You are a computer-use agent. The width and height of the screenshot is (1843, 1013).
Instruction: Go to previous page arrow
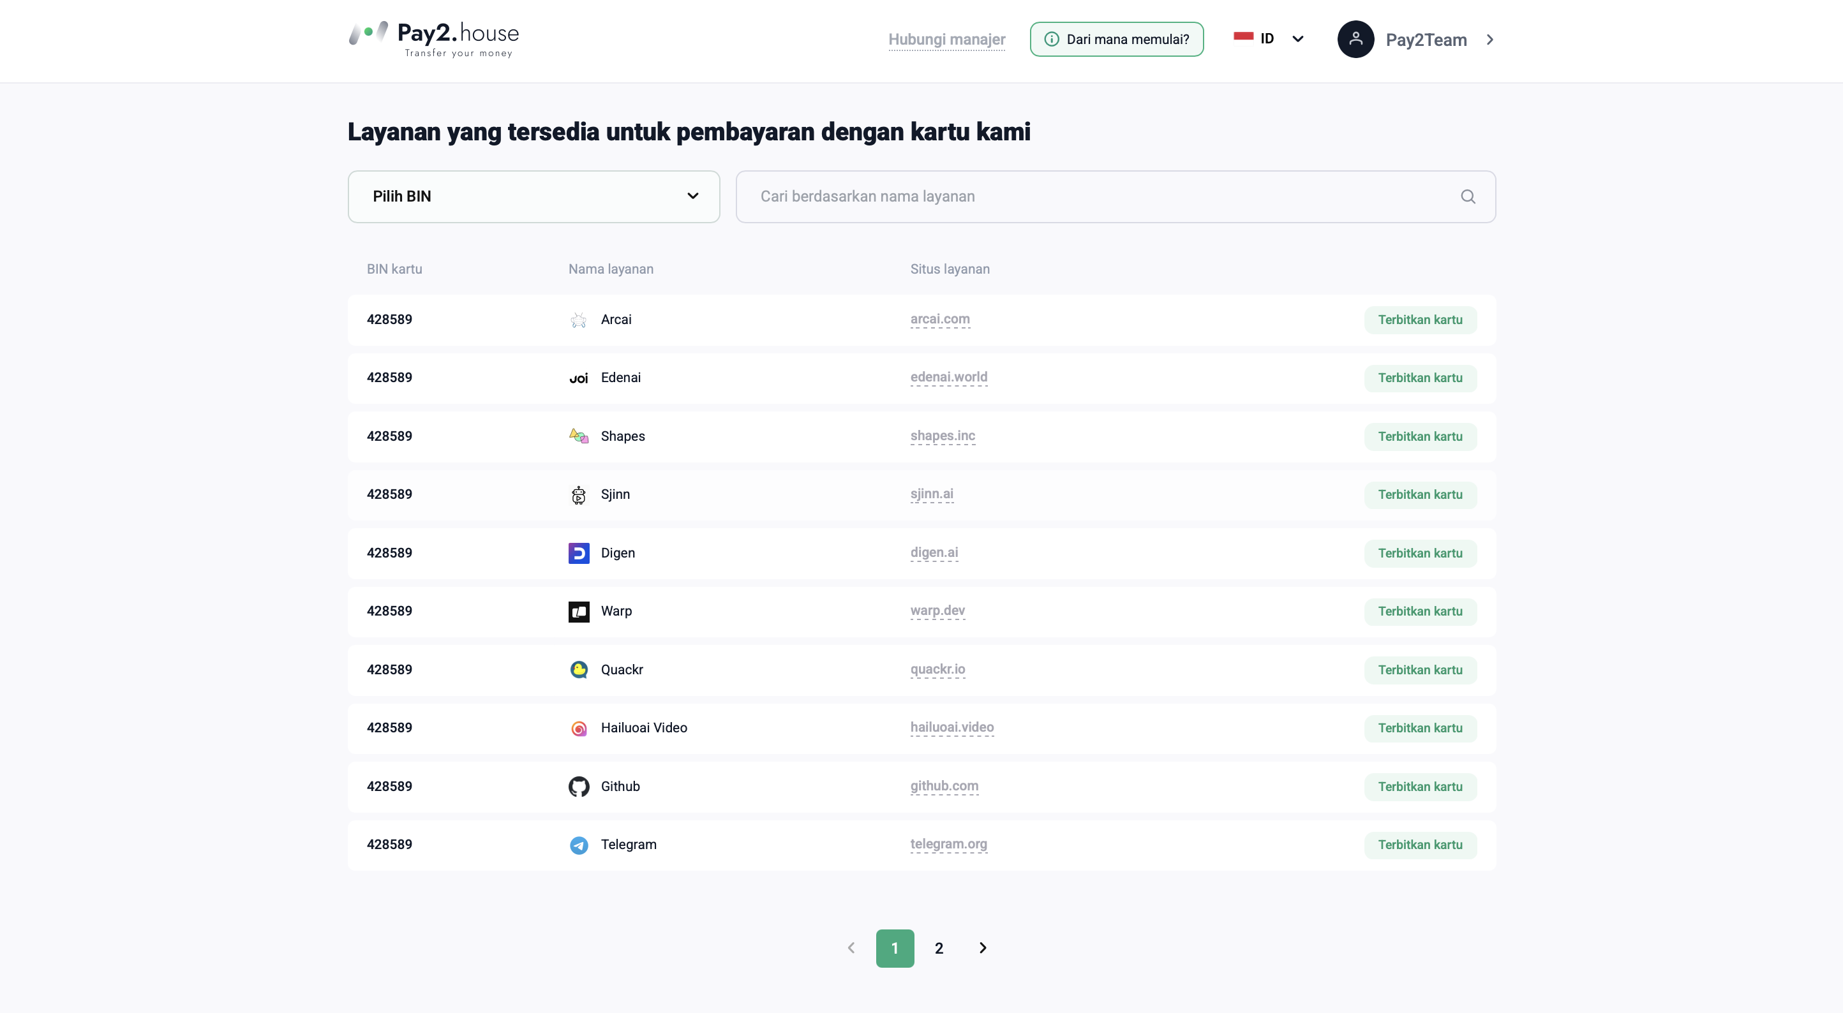coord(851,948)
